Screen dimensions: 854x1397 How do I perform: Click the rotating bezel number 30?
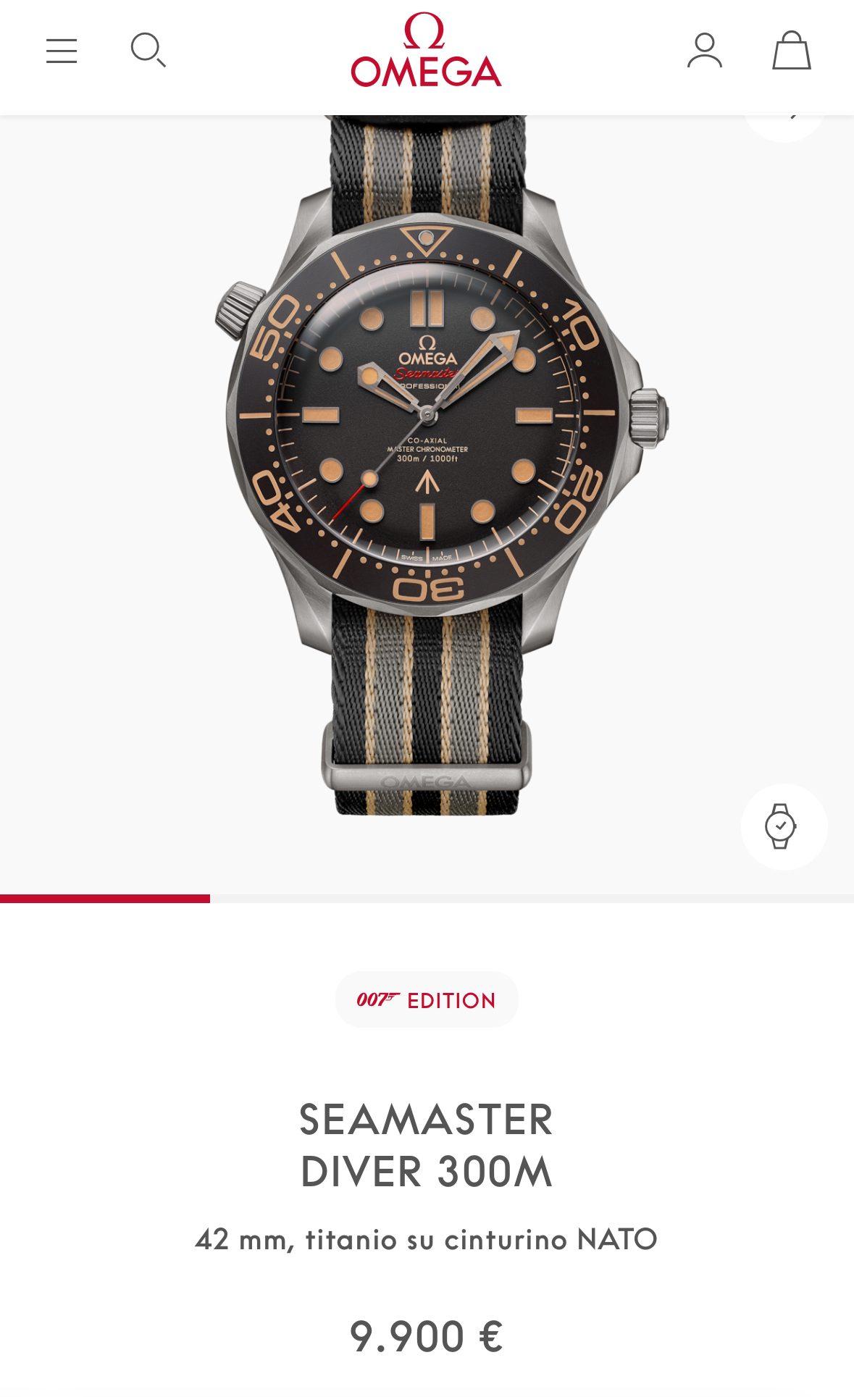428,589
